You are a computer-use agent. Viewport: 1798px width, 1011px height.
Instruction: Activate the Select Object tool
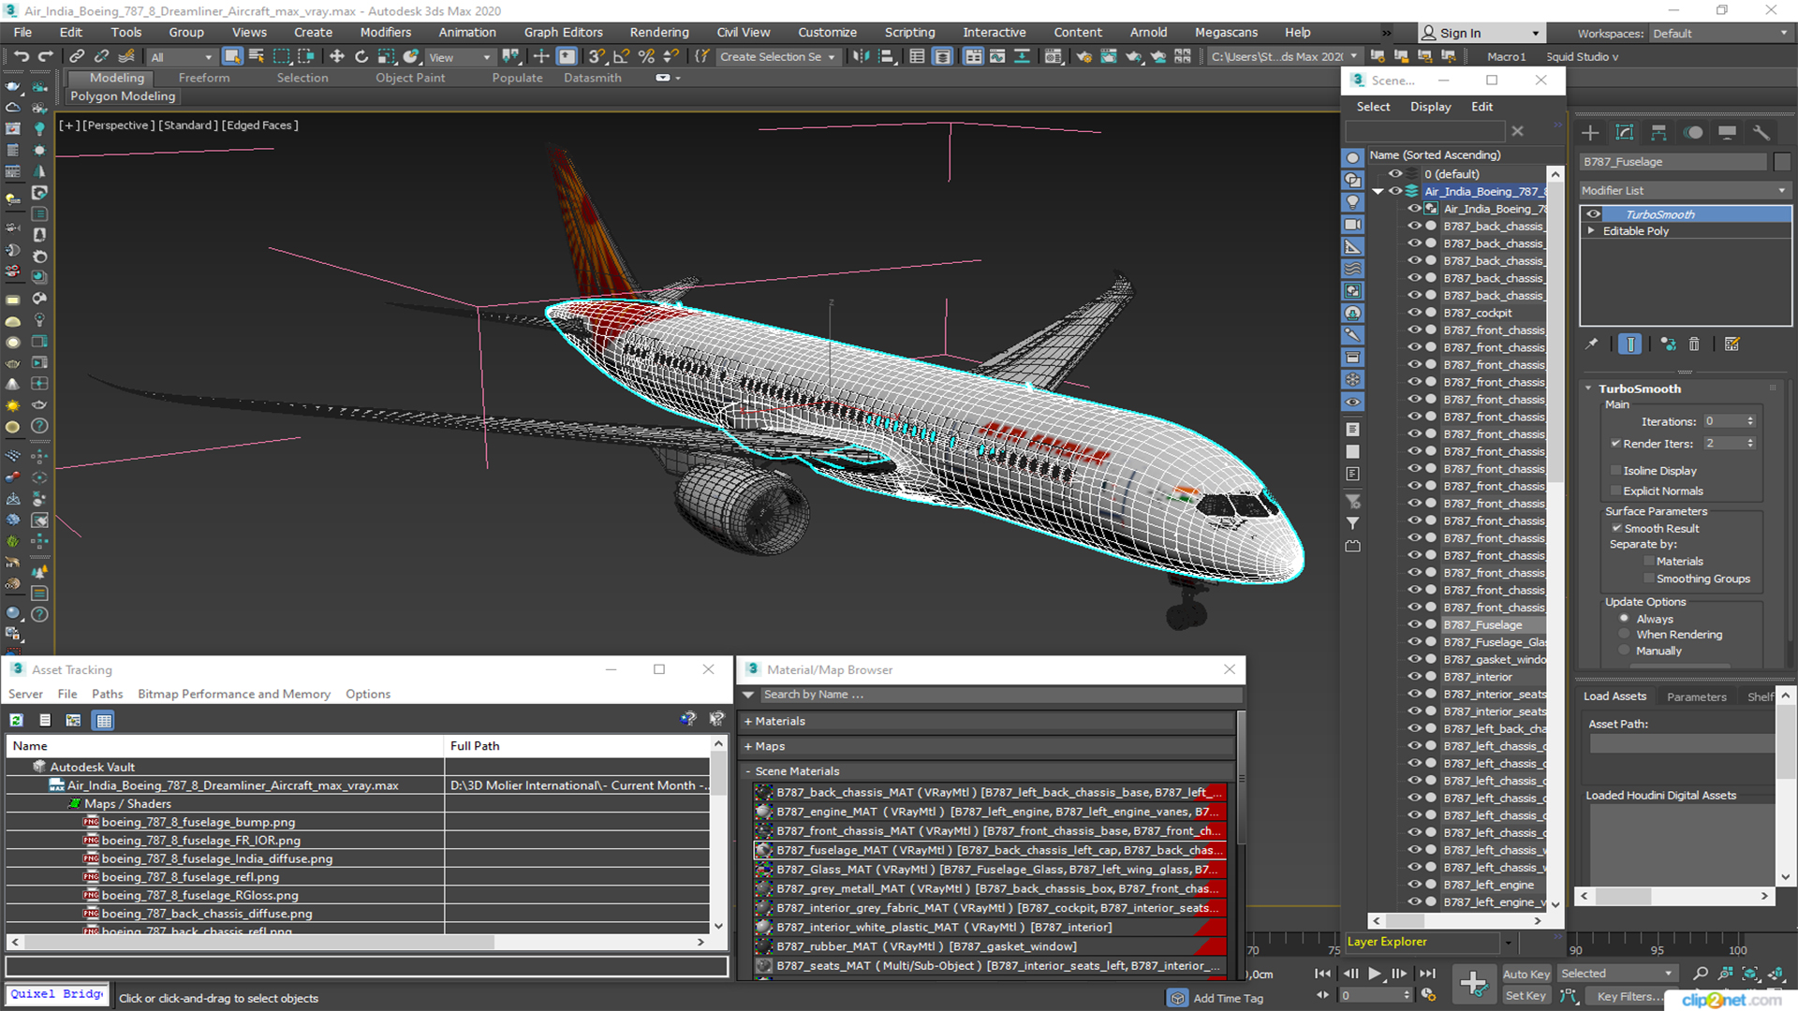click(232, 57)
